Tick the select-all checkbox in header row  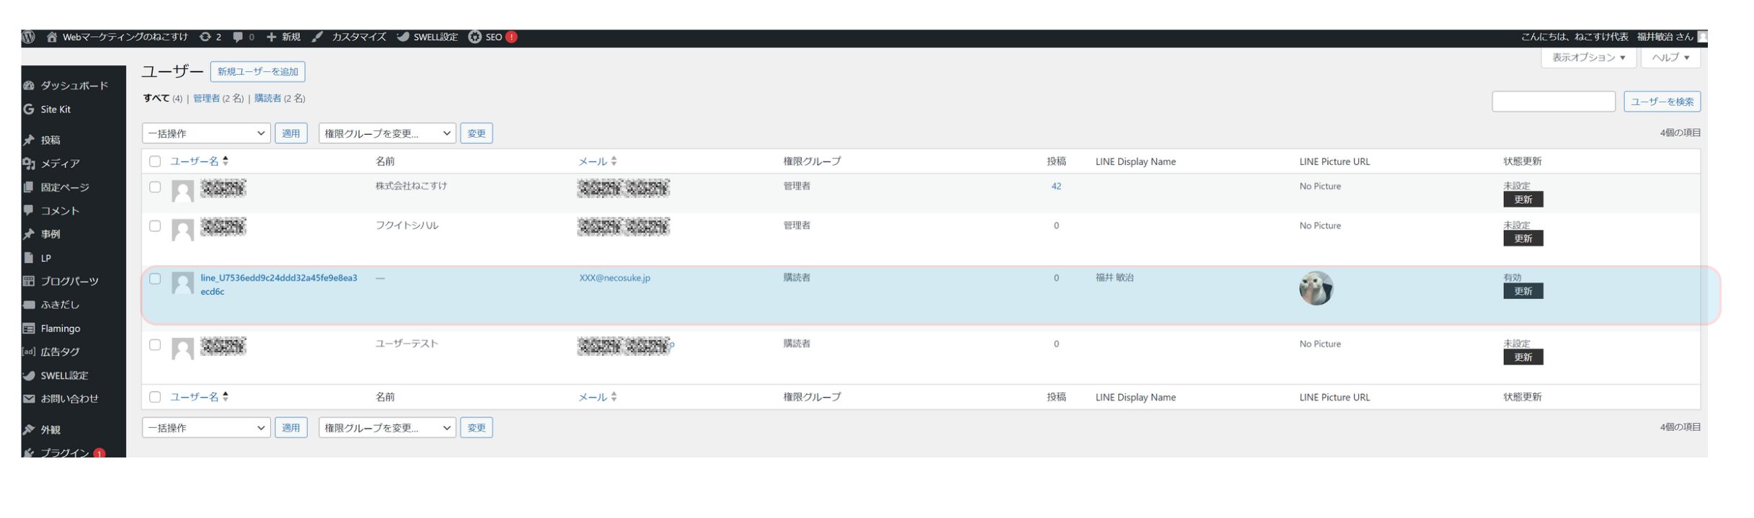(x=155, y=161)
